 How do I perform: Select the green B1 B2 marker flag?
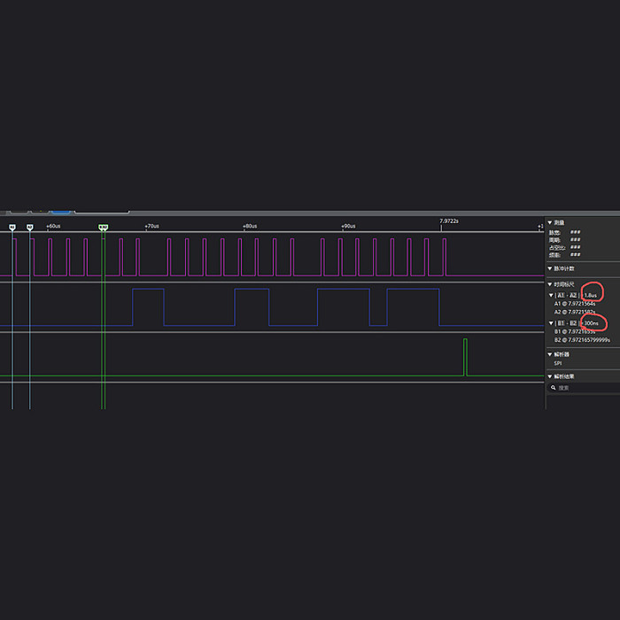pyautogui.click(x=104, y=228)
